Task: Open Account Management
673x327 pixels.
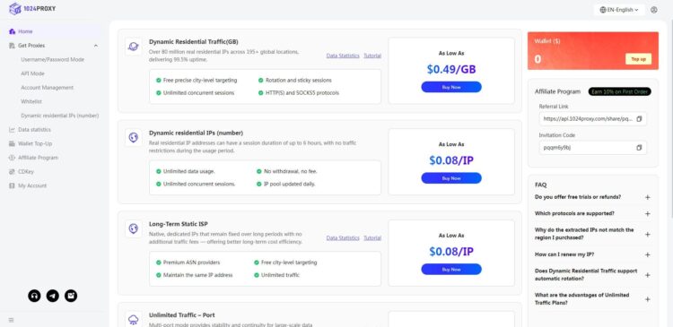Action: [48, 88]
